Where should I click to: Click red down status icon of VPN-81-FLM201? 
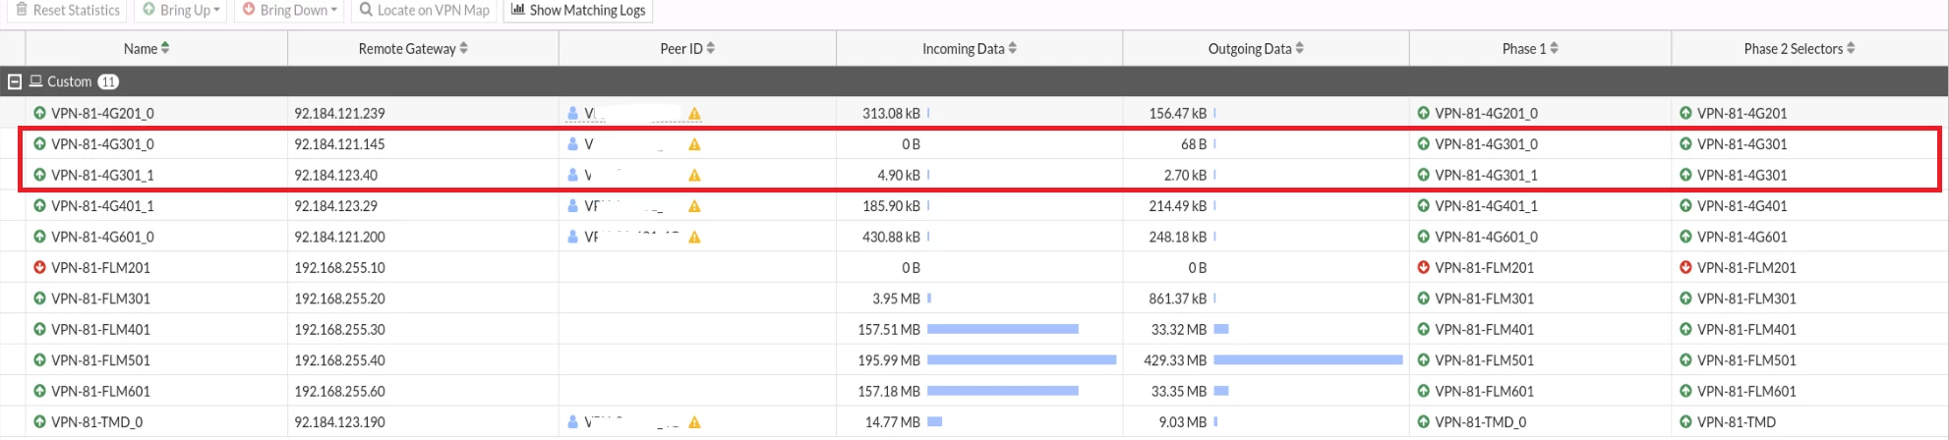[40, 267]
